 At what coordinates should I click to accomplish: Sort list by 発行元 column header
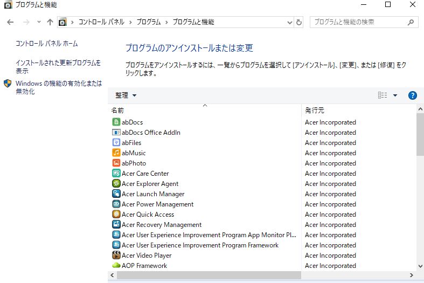(x=356, y=110)
